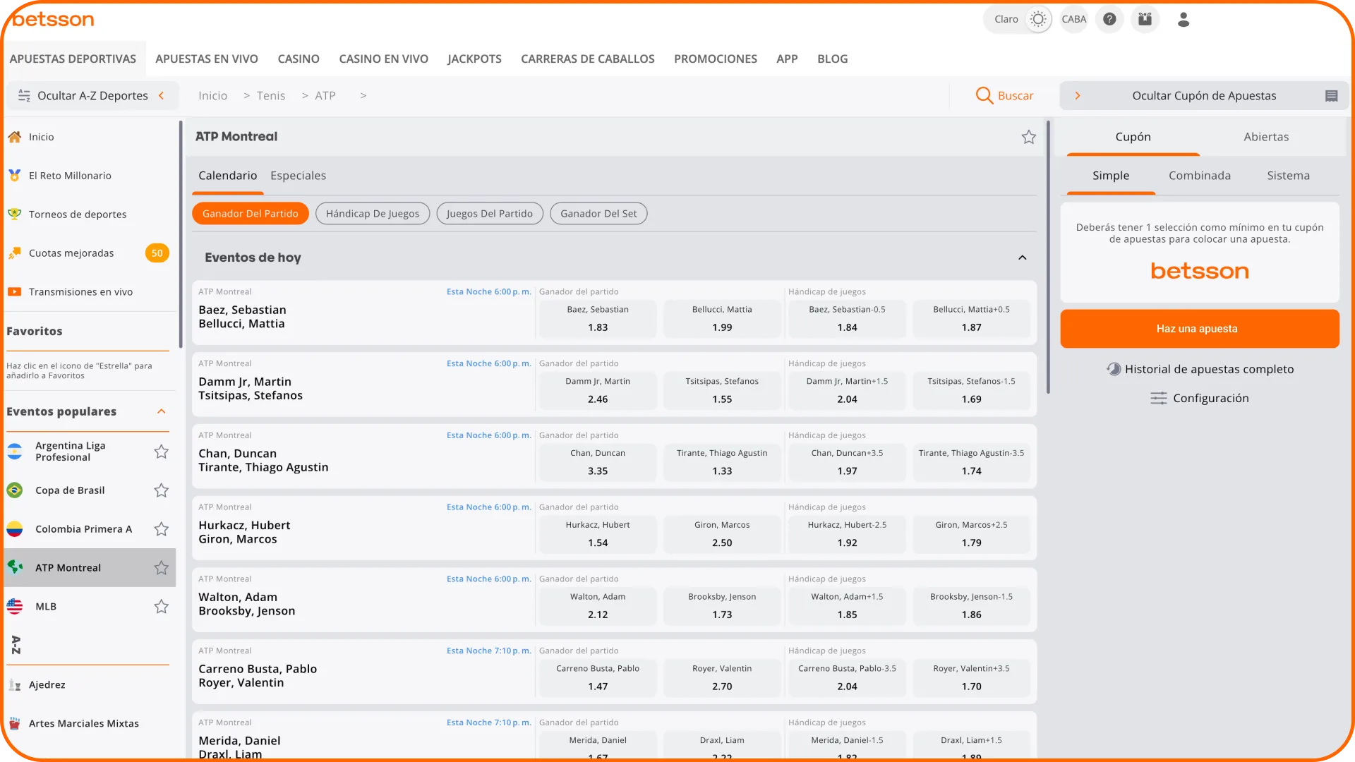Screen dimensions: 1355x762
Task: Click Cuotas mejoradas 50 badge
Action: click(157, 253)
